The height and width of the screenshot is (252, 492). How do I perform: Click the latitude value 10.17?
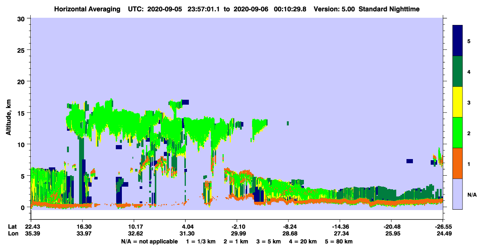click(134, 227)
